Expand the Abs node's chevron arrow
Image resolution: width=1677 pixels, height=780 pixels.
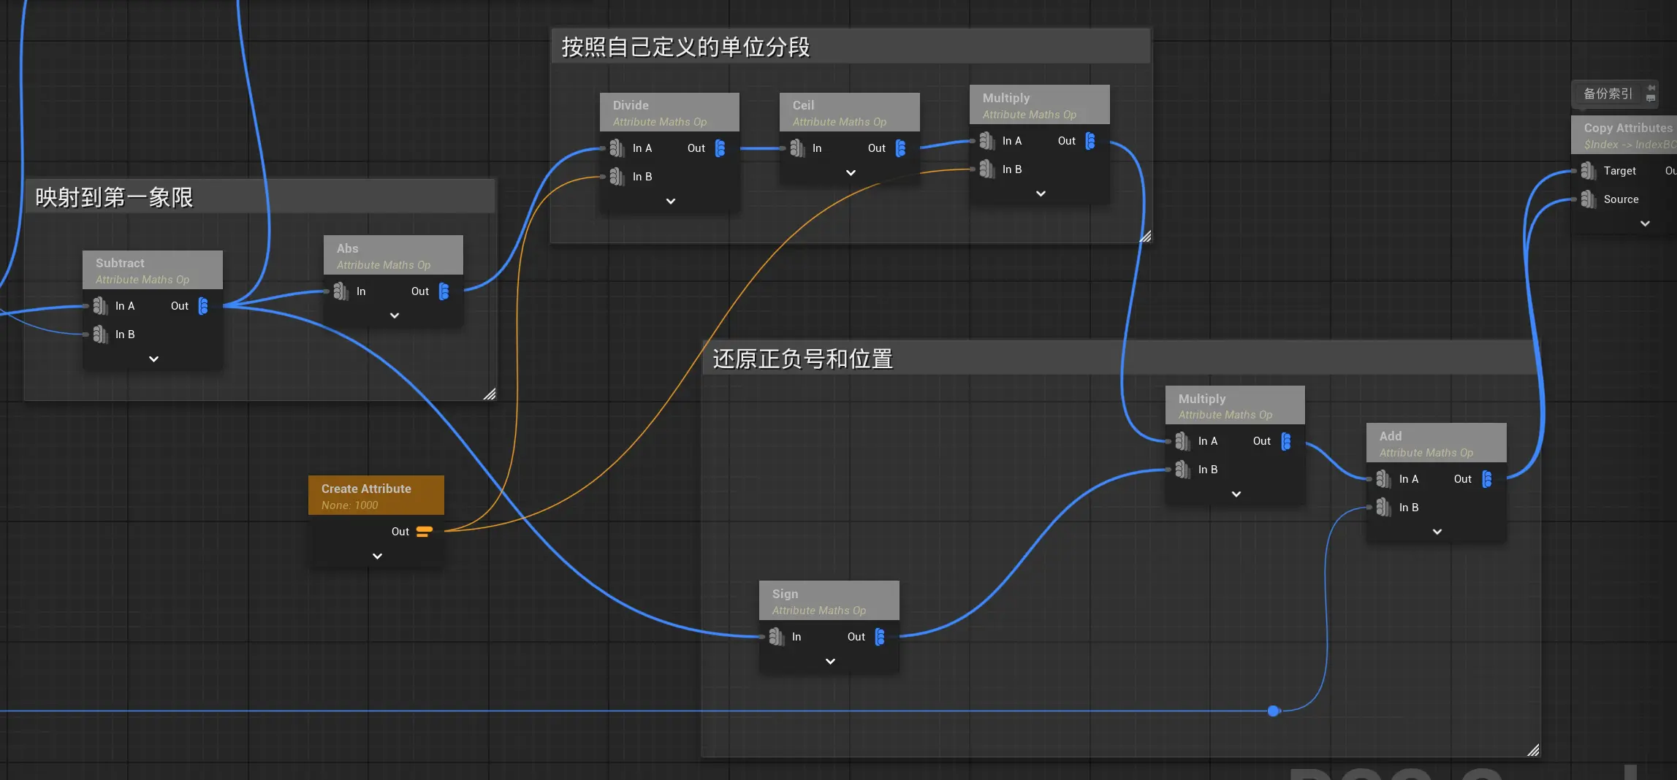[394, 316]
